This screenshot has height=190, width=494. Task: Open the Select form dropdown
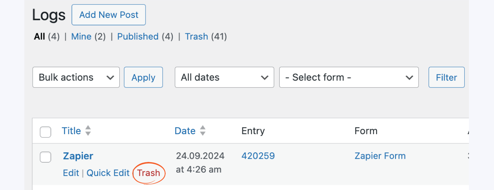pos(349,77)
